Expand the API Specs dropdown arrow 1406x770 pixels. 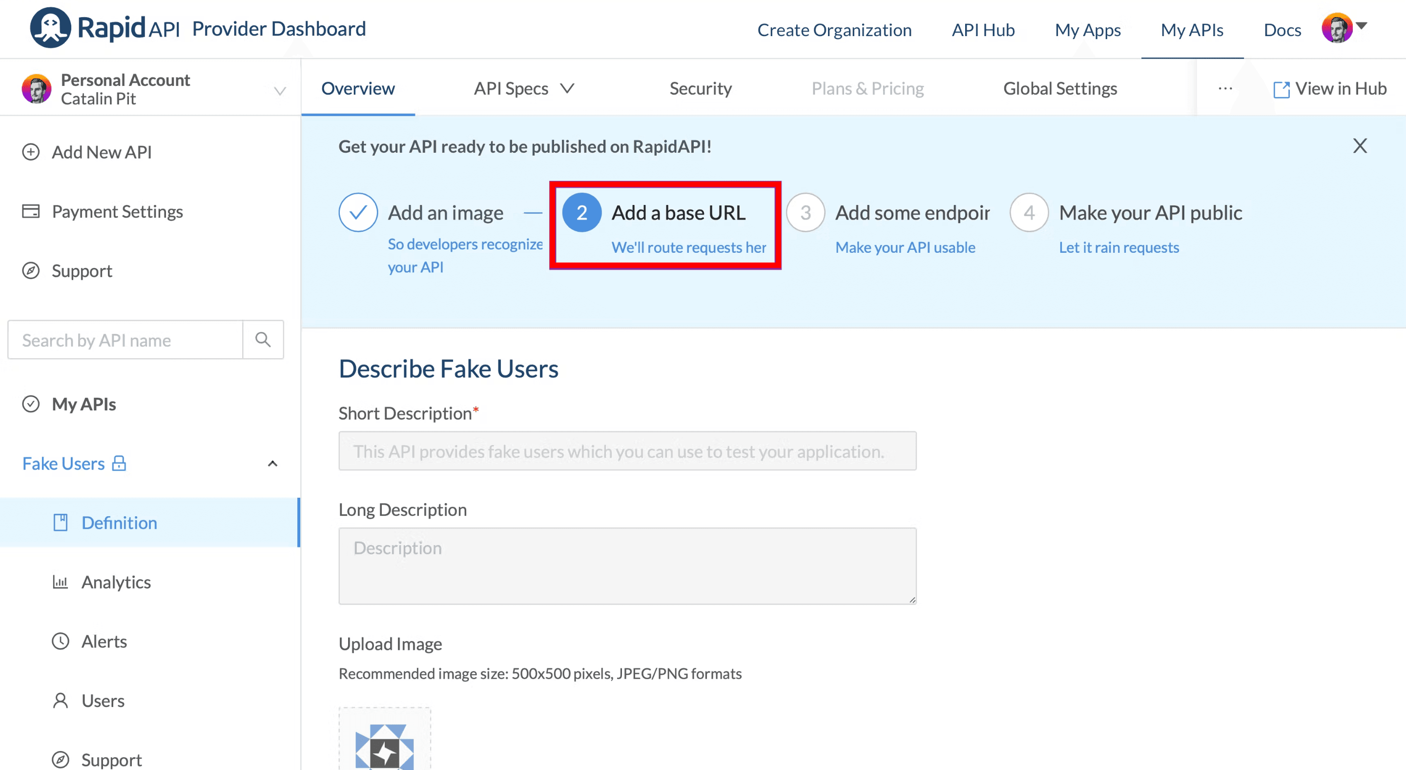568,88
